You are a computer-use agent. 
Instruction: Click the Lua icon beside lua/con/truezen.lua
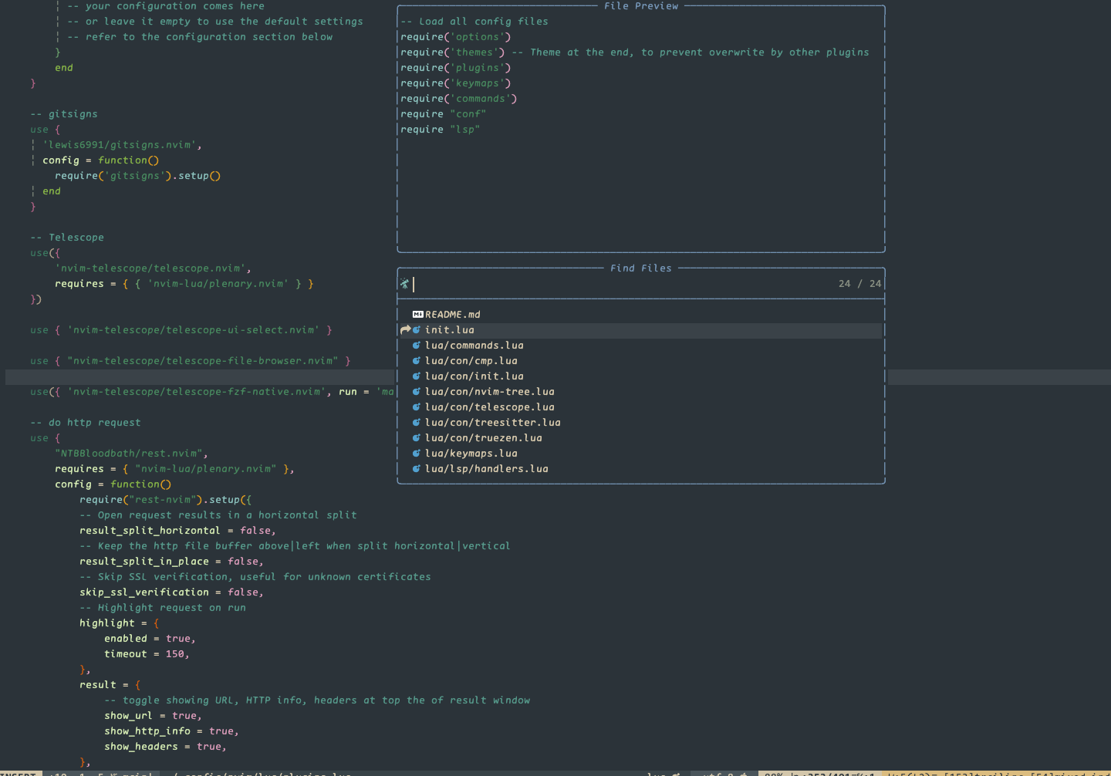click(x=417, y=438)
